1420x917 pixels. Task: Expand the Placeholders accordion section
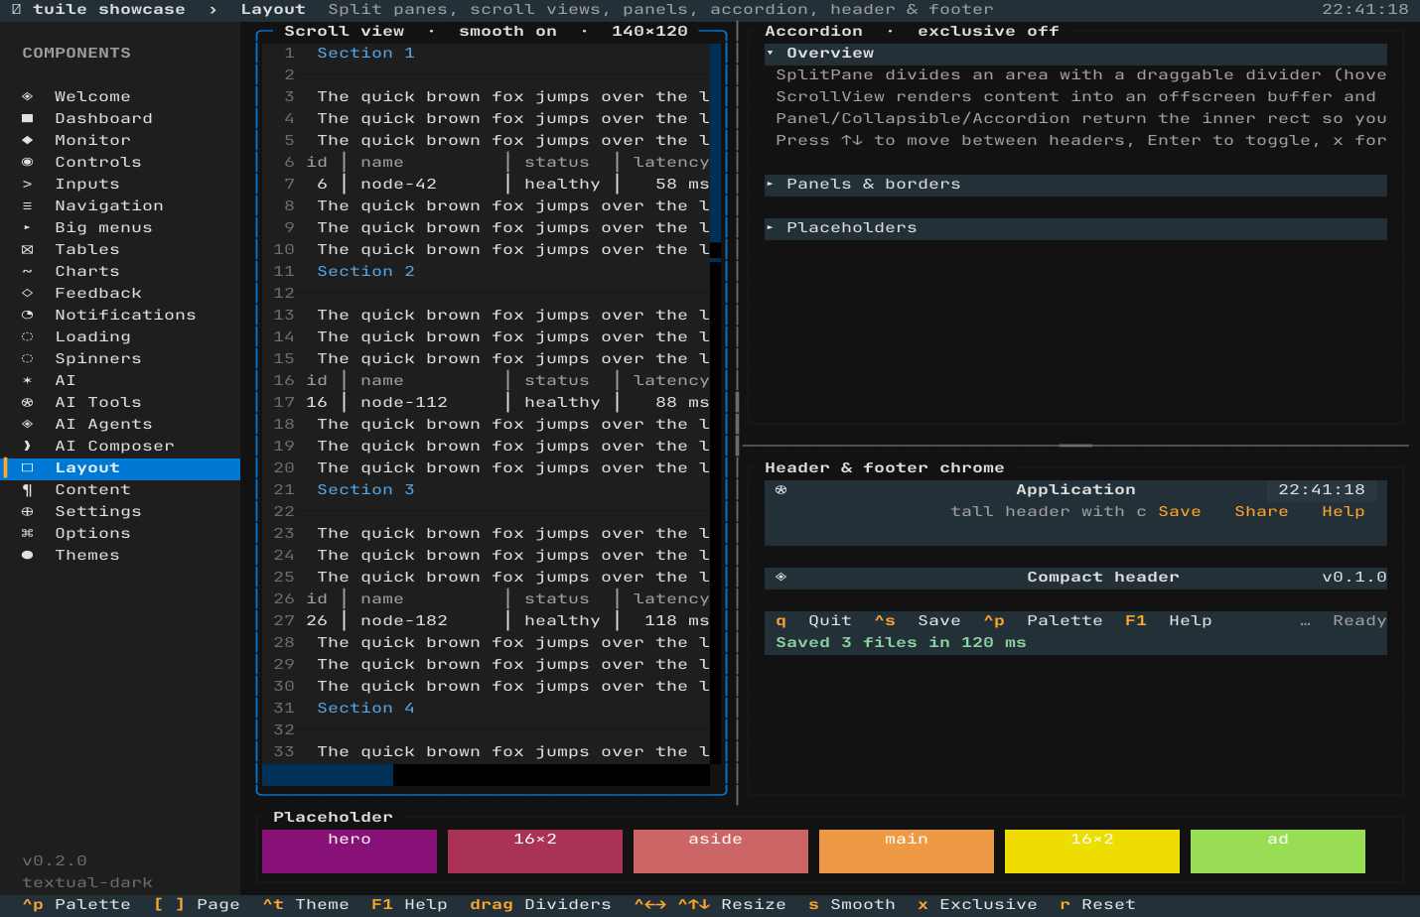click(1075, 227)
